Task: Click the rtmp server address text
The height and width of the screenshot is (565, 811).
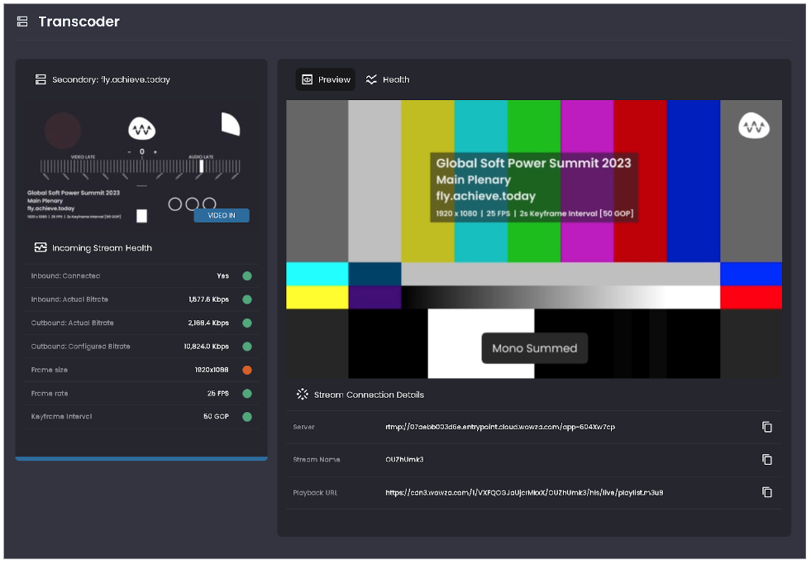Action: pos(499,427)
